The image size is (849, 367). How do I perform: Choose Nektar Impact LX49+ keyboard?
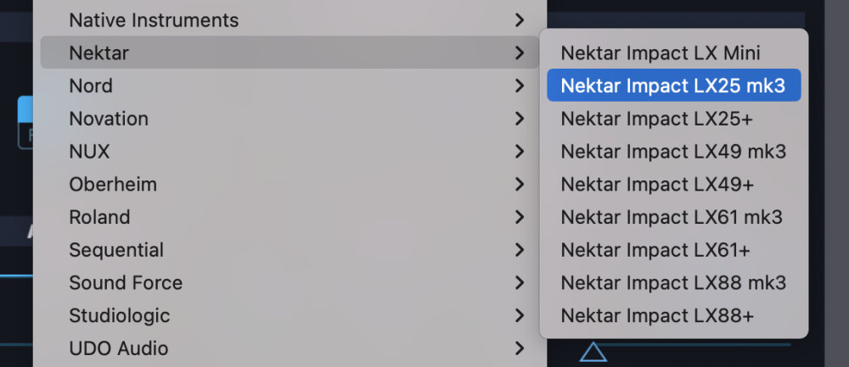(x=657, y=184)
